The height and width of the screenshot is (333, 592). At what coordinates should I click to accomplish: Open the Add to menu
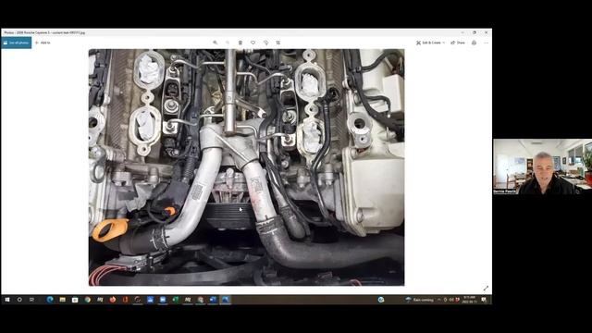click(x=43, y=43)
